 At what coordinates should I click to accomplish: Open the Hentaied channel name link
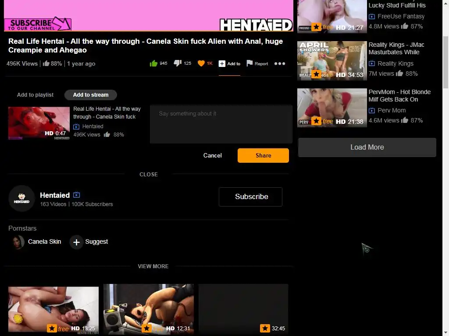click(55, 195)
